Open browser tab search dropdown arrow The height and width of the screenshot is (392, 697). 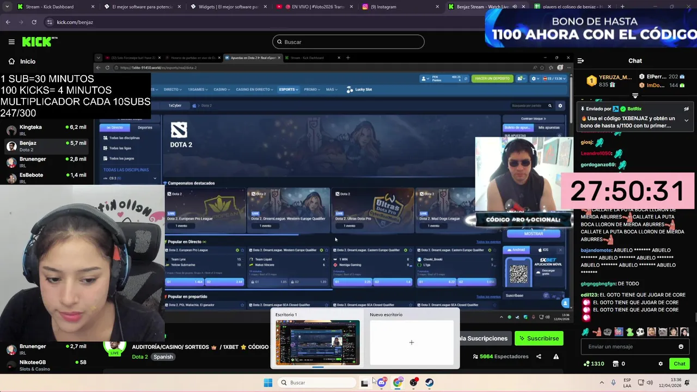pyautogui.click(x=7, y=7)
